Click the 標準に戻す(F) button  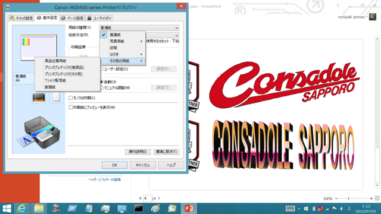click(167, 152)
